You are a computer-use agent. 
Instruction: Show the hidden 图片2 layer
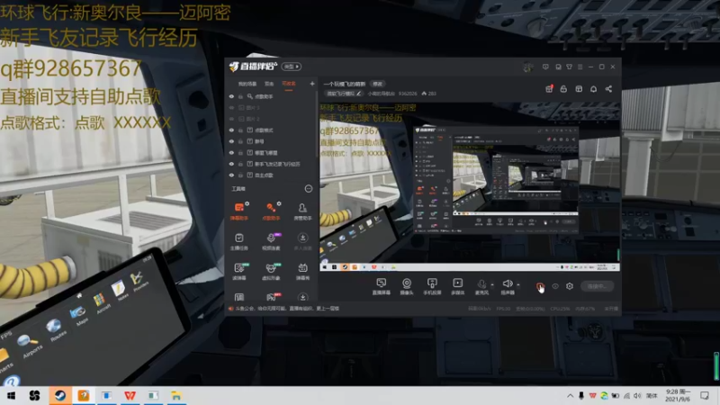(x=231, y=119)
